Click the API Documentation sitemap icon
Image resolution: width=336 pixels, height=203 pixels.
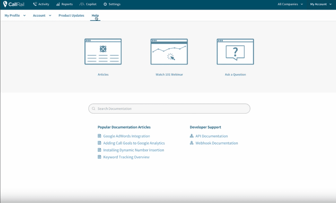[192, 136]
